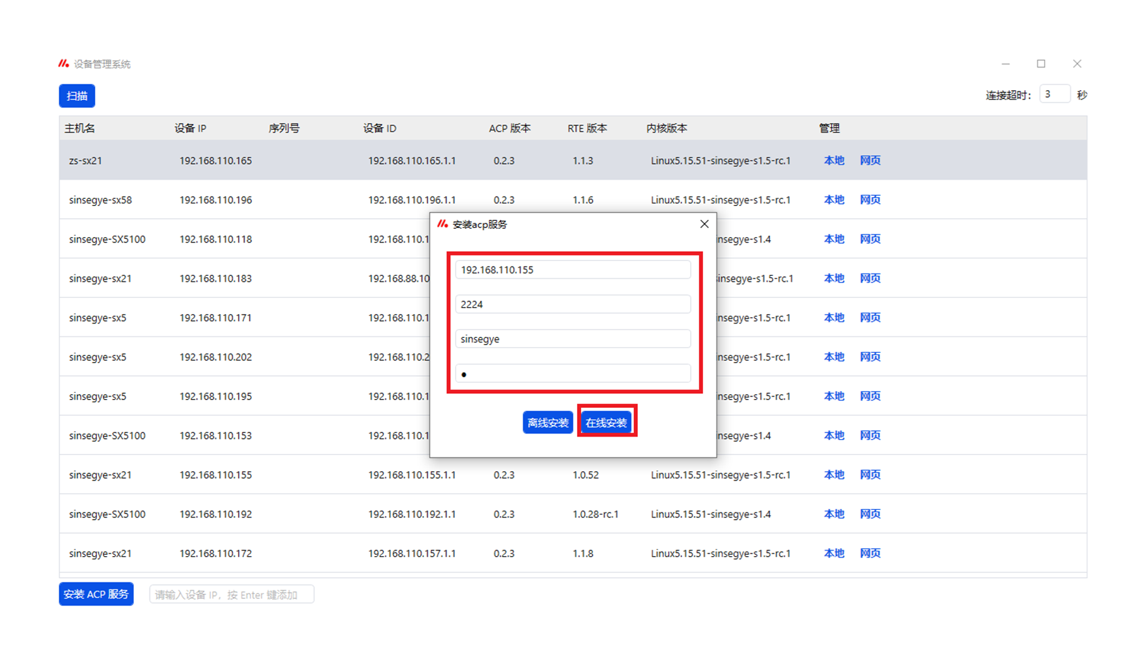Click the 连接超时 seconds input box
The image size is (1148, 645).
pyautogui.click(x=1054, y=94)
